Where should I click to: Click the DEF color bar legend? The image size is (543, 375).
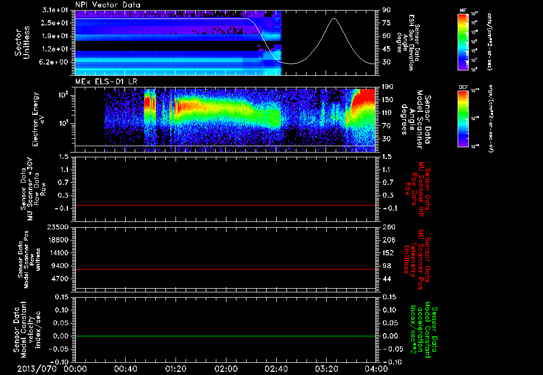(463, 119)
